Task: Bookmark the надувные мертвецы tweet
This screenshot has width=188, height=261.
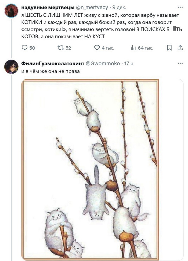Action: pos(169,48)
